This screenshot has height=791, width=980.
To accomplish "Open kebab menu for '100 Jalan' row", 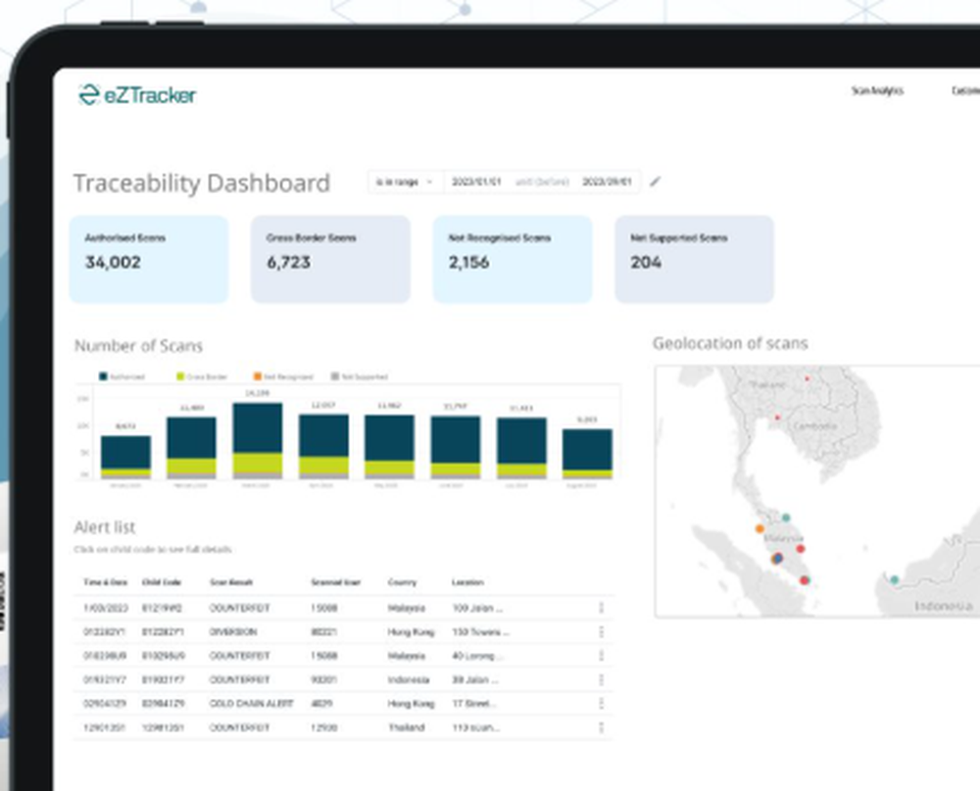I will [602, 608].
